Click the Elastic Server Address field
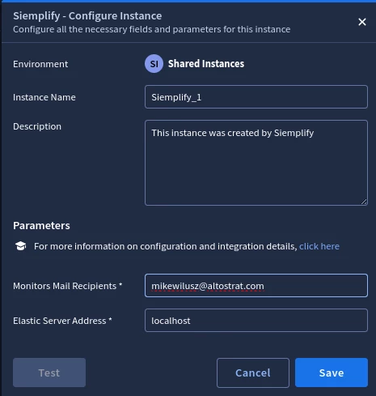Screen dimensions: 376x396 tap(256, 321)
